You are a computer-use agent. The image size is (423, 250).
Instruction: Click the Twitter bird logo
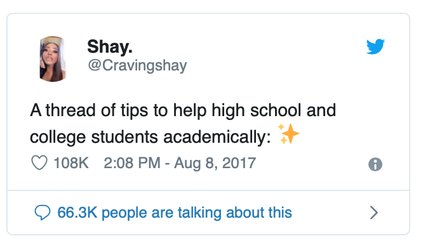pyautogui.click(x=375, y=46)
